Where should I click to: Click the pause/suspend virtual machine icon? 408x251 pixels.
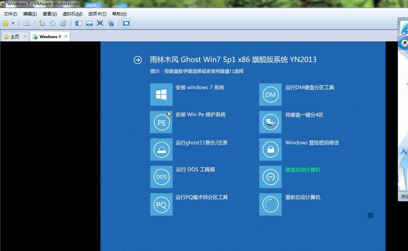coord(5,23)
